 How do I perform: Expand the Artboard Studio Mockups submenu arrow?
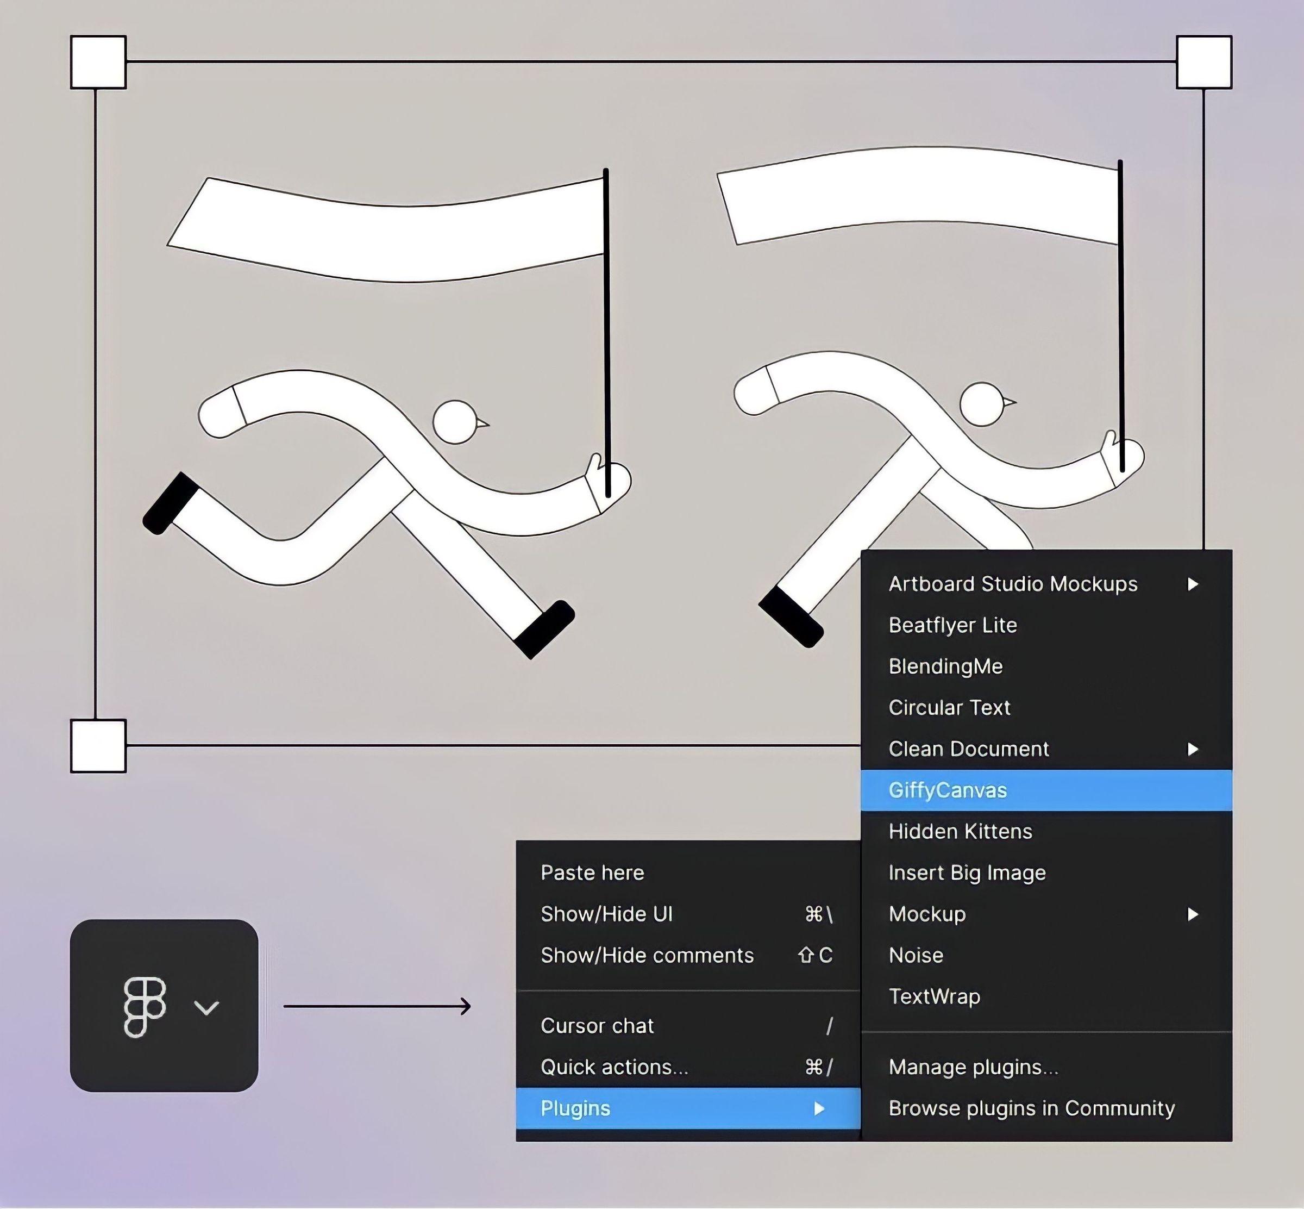tap(1193, 583)
